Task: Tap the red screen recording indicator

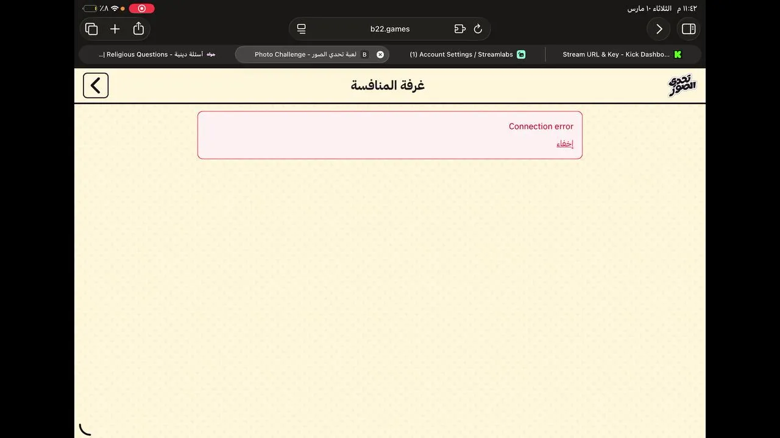Action: click(141, 9)
